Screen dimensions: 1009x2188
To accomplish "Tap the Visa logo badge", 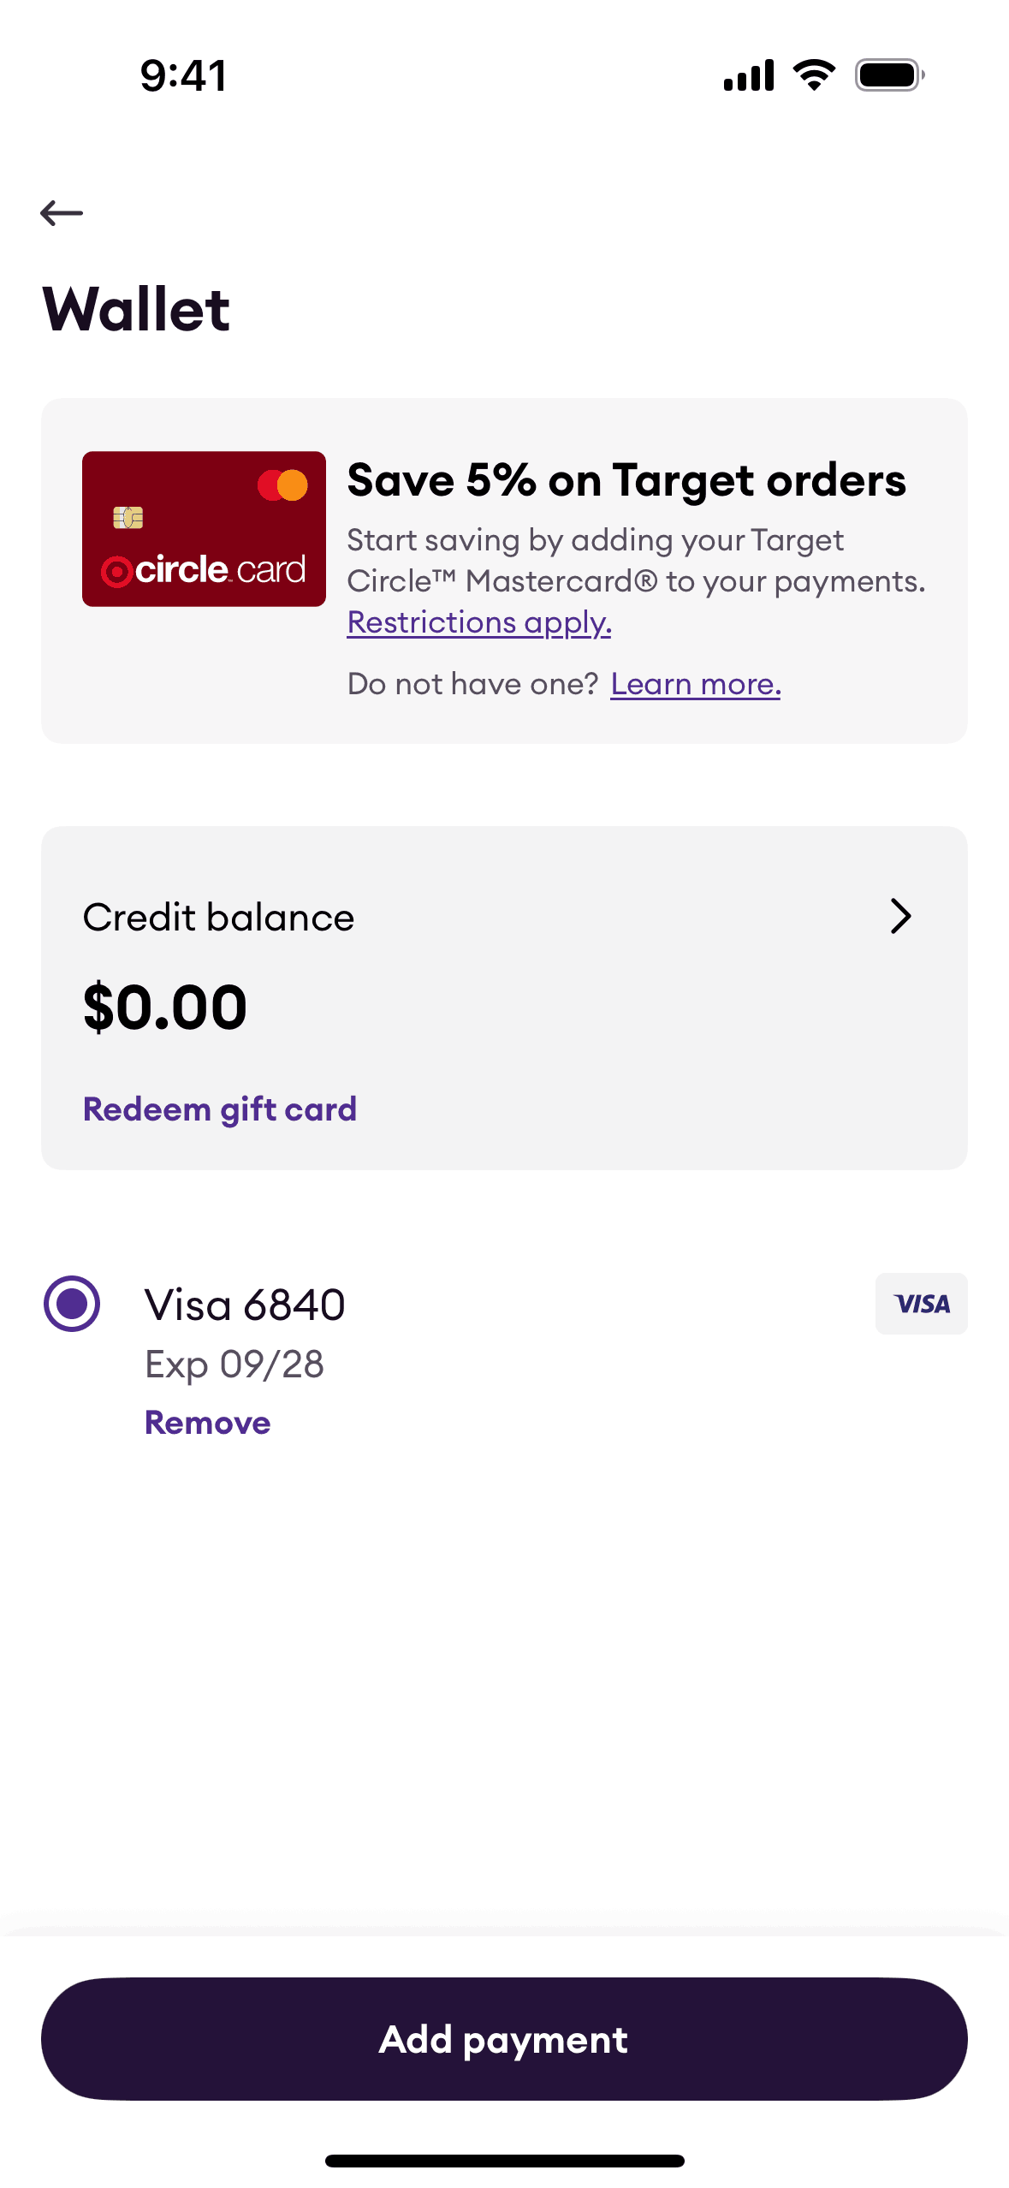I will pos(921,1304).
